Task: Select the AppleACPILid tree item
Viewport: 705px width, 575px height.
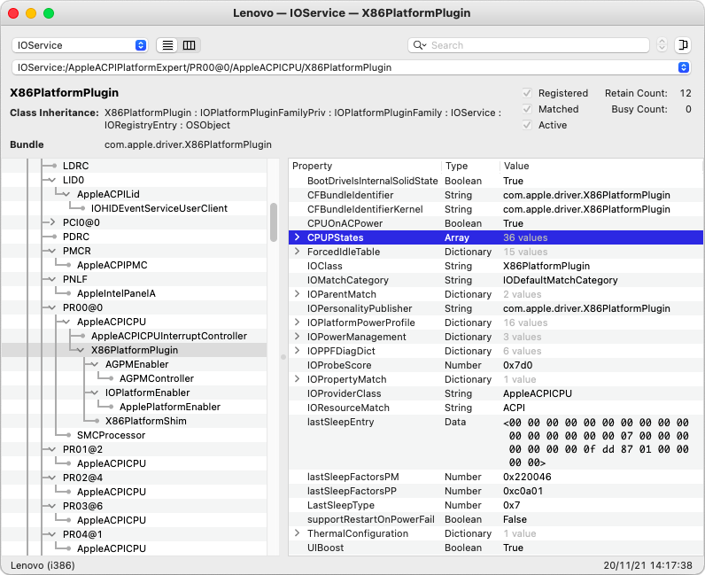Action: [x=108, y=194]
